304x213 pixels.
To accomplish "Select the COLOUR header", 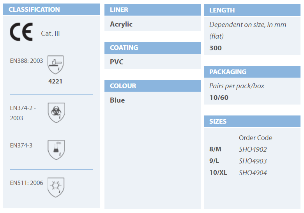I will click(x=152, y=86).
